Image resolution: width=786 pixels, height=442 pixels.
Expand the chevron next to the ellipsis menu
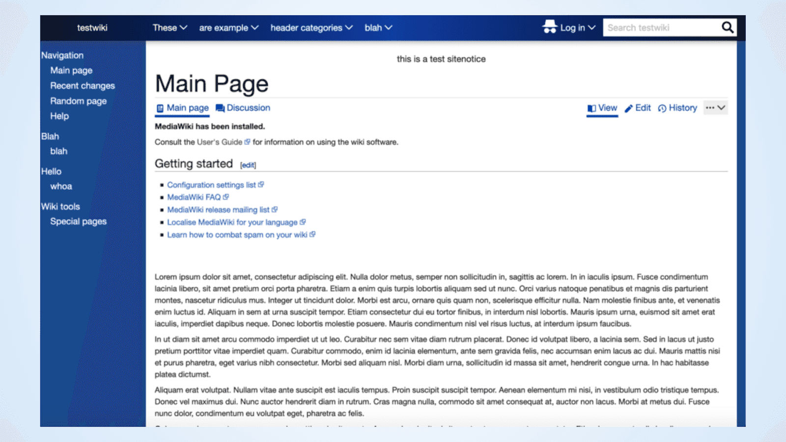click(721, 107)
